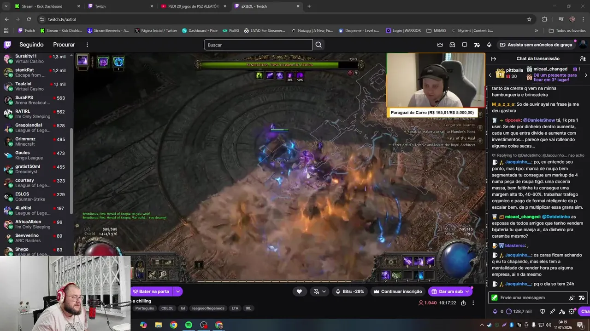
Task: Switch to the Twitch browser tab
Action: 120,6
